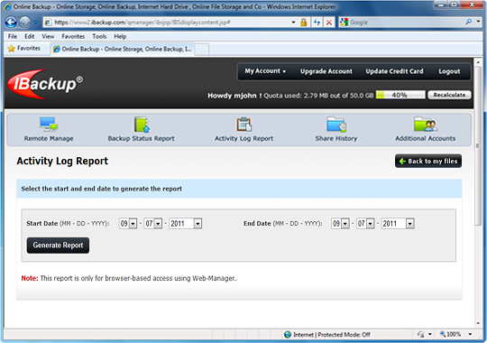Click the IBackup logo
The height and width of the screenshot is (343, 487).
point(45,84)
